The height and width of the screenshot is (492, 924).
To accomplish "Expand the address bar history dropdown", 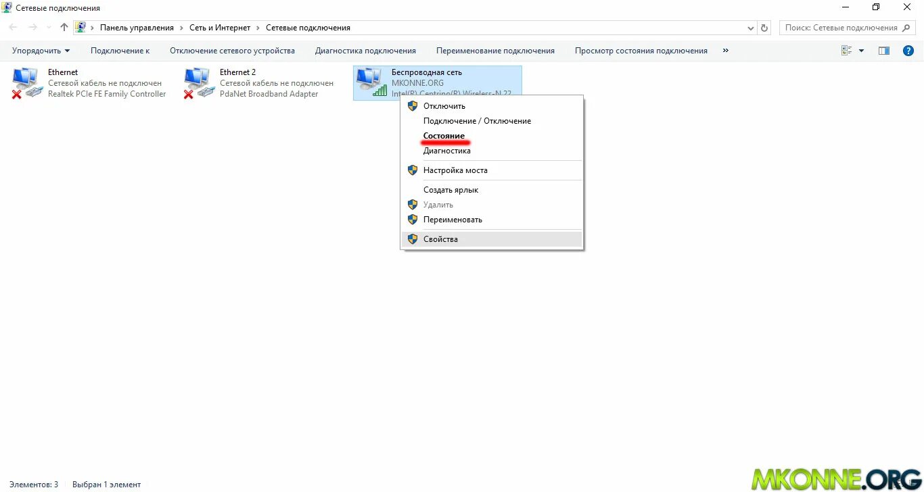I will pos(751,28).
